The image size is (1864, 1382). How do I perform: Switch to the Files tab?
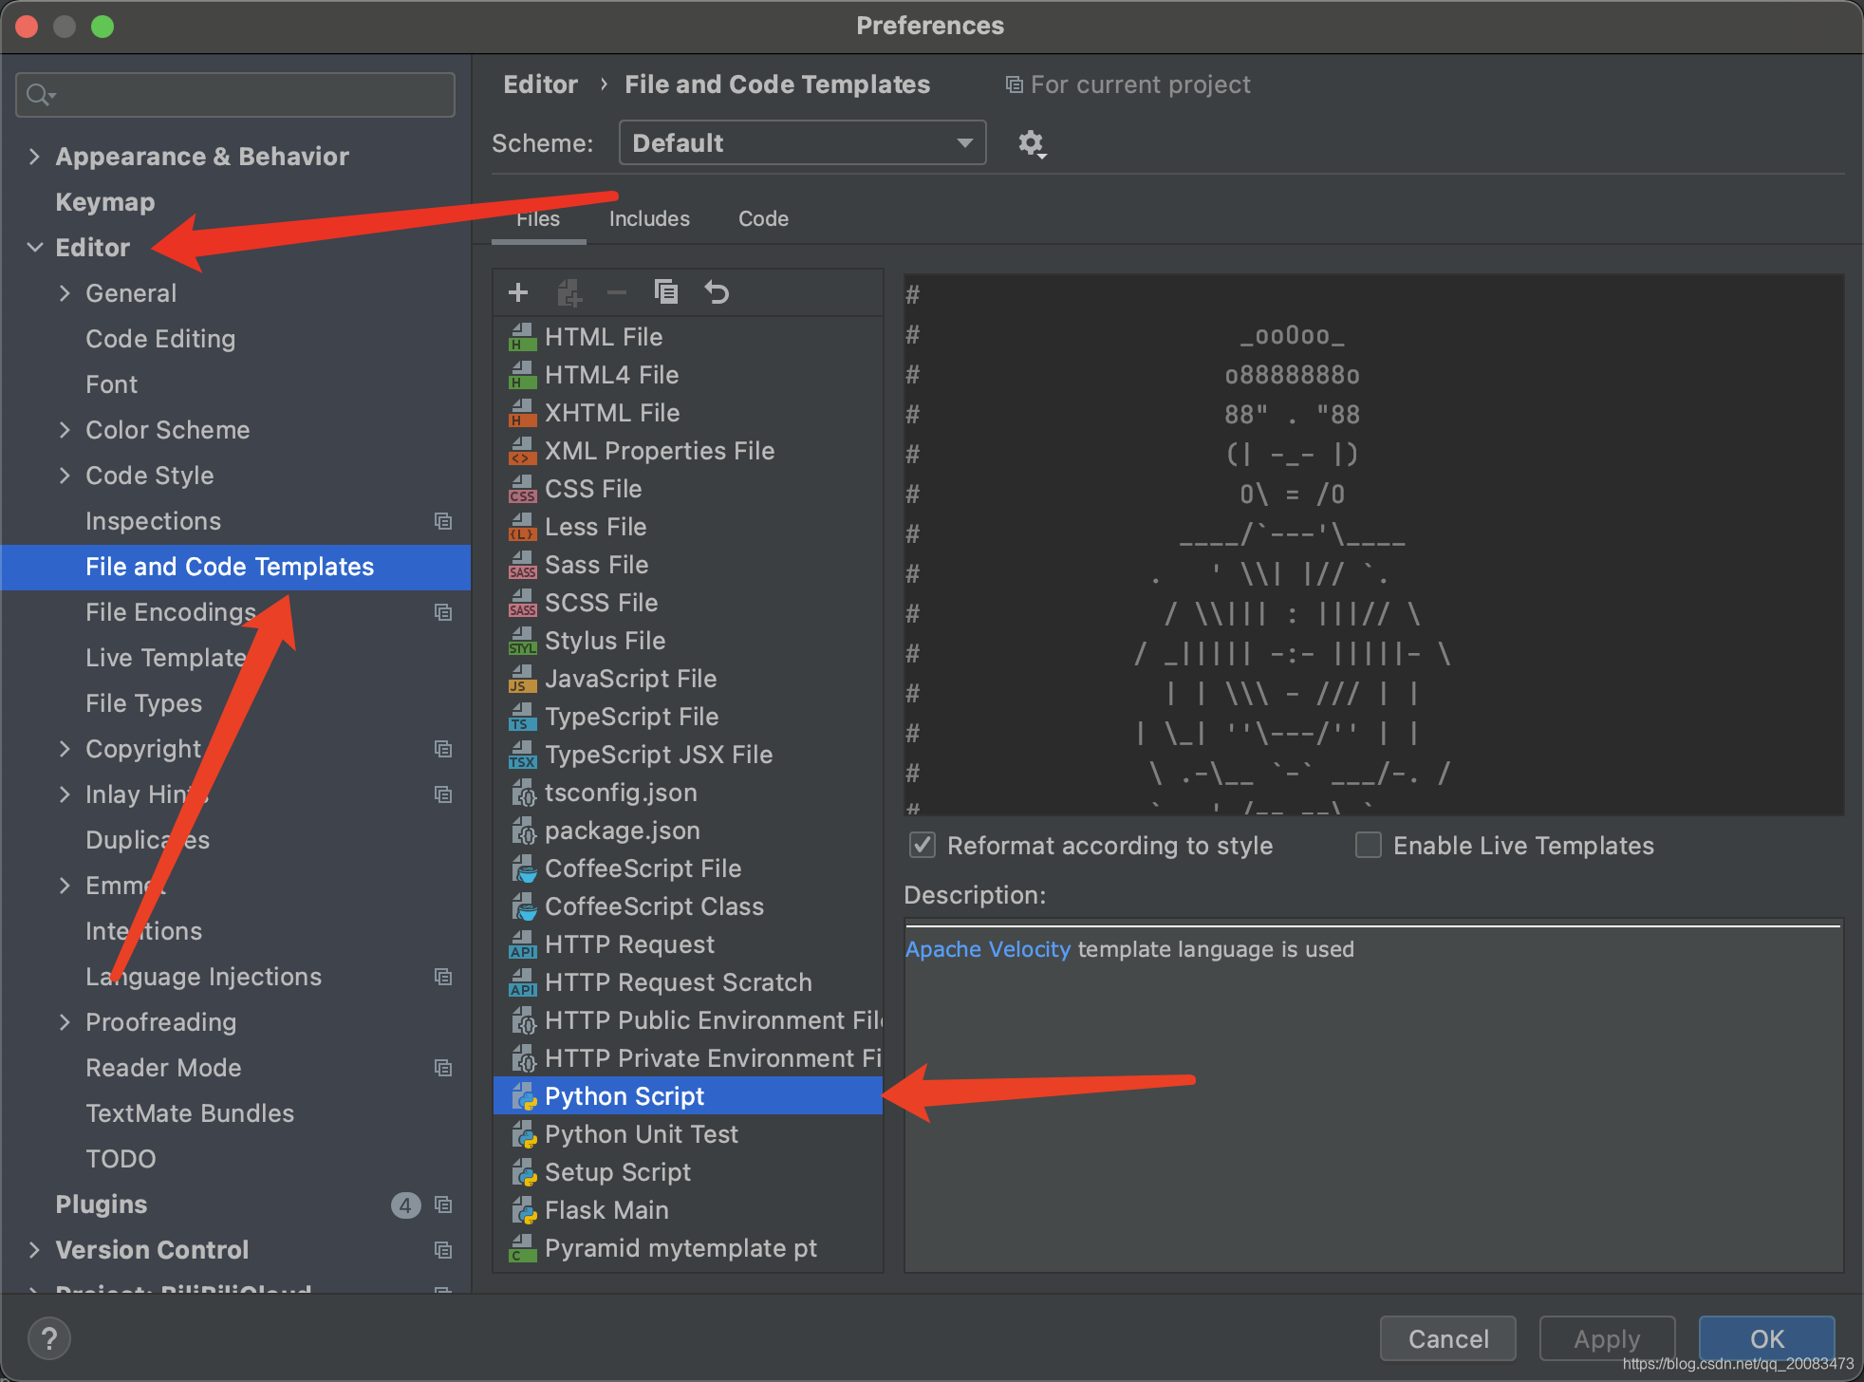538,219
